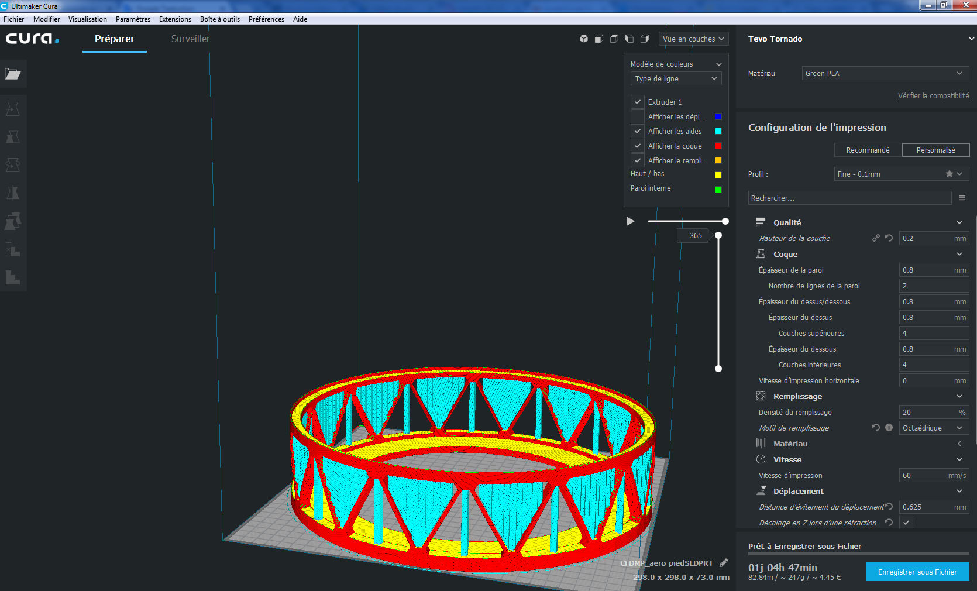Click the star icon in the Profil field
The width and height of the screenshot is (977, 591).
coord(949,174)
